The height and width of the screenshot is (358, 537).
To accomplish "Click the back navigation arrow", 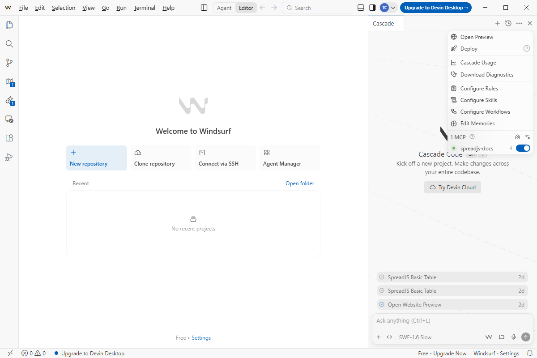I will pyautogui.click(x=263, y=8).
